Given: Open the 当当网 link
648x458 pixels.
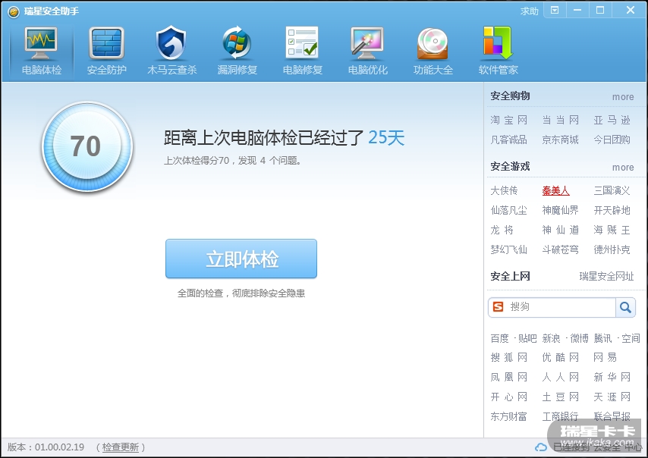Looking at the screenshot, I should click(561, 120).
